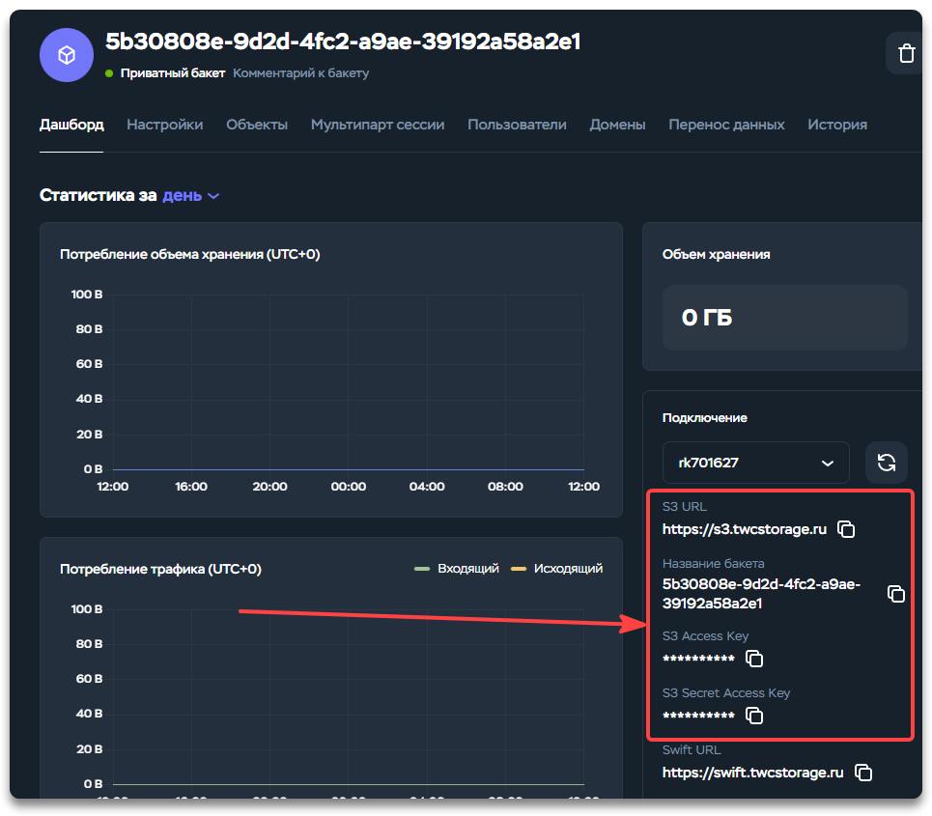Copy the bucket name
The height and width of the screenshot is (816, 932).
coord(895,594)
